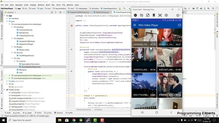Collapse the Activities package node
Screen dimensions: 219x123
point(12,27)
